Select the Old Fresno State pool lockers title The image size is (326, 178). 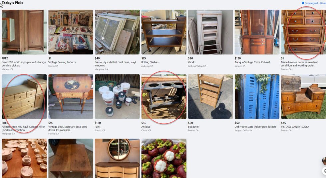coord(255,127)
